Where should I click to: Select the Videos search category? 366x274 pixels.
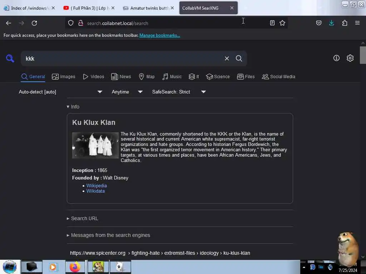click(94, 76)
